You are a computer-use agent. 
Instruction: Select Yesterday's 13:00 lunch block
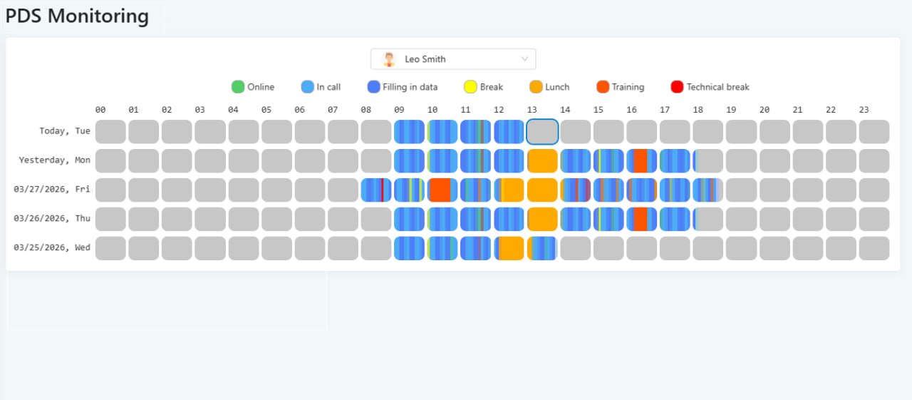542,161
